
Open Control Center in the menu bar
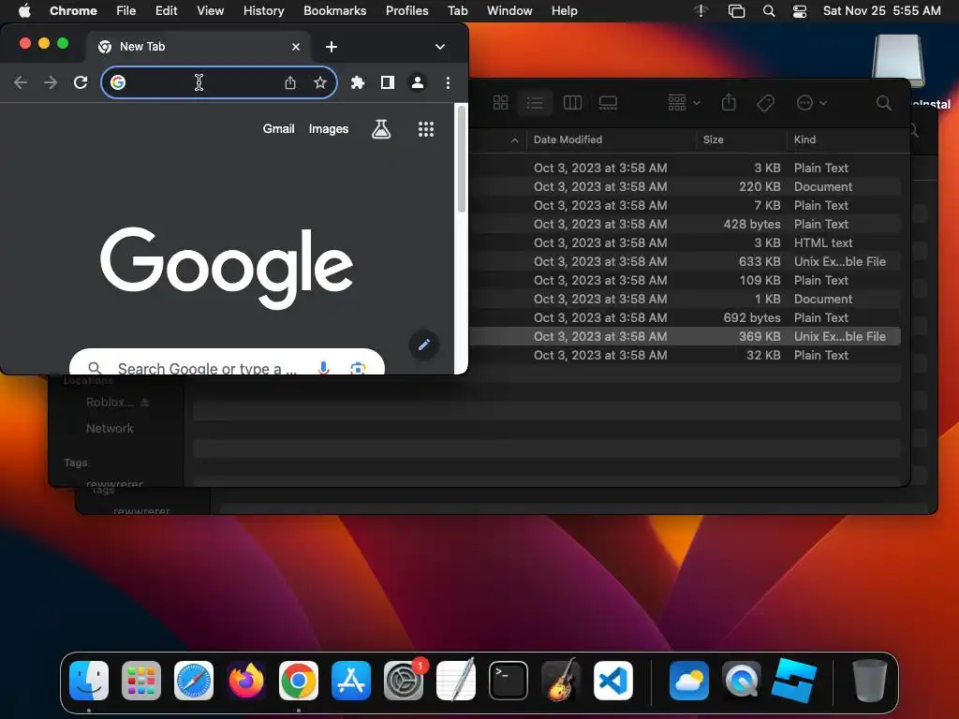[x=800, y=11]
